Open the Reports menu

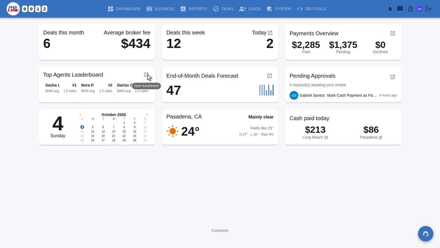point(194,9)
